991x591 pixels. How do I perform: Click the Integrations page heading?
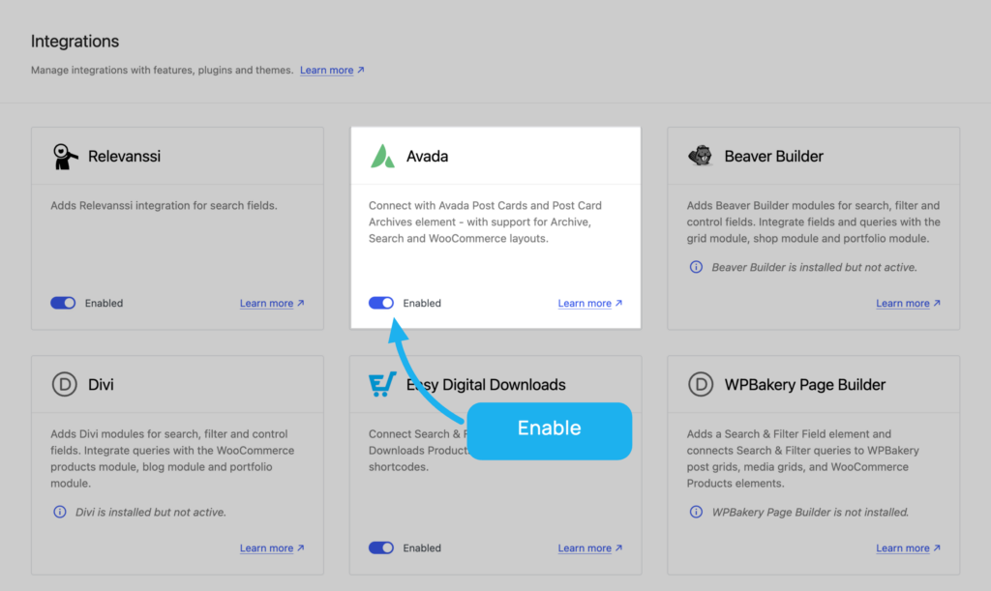click(x=75, y=41)
